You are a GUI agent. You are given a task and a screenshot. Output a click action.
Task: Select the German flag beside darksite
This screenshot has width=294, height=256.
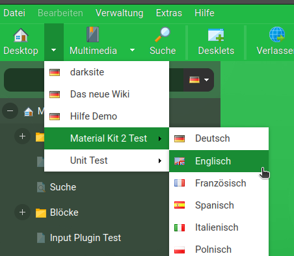coord(55,72)
